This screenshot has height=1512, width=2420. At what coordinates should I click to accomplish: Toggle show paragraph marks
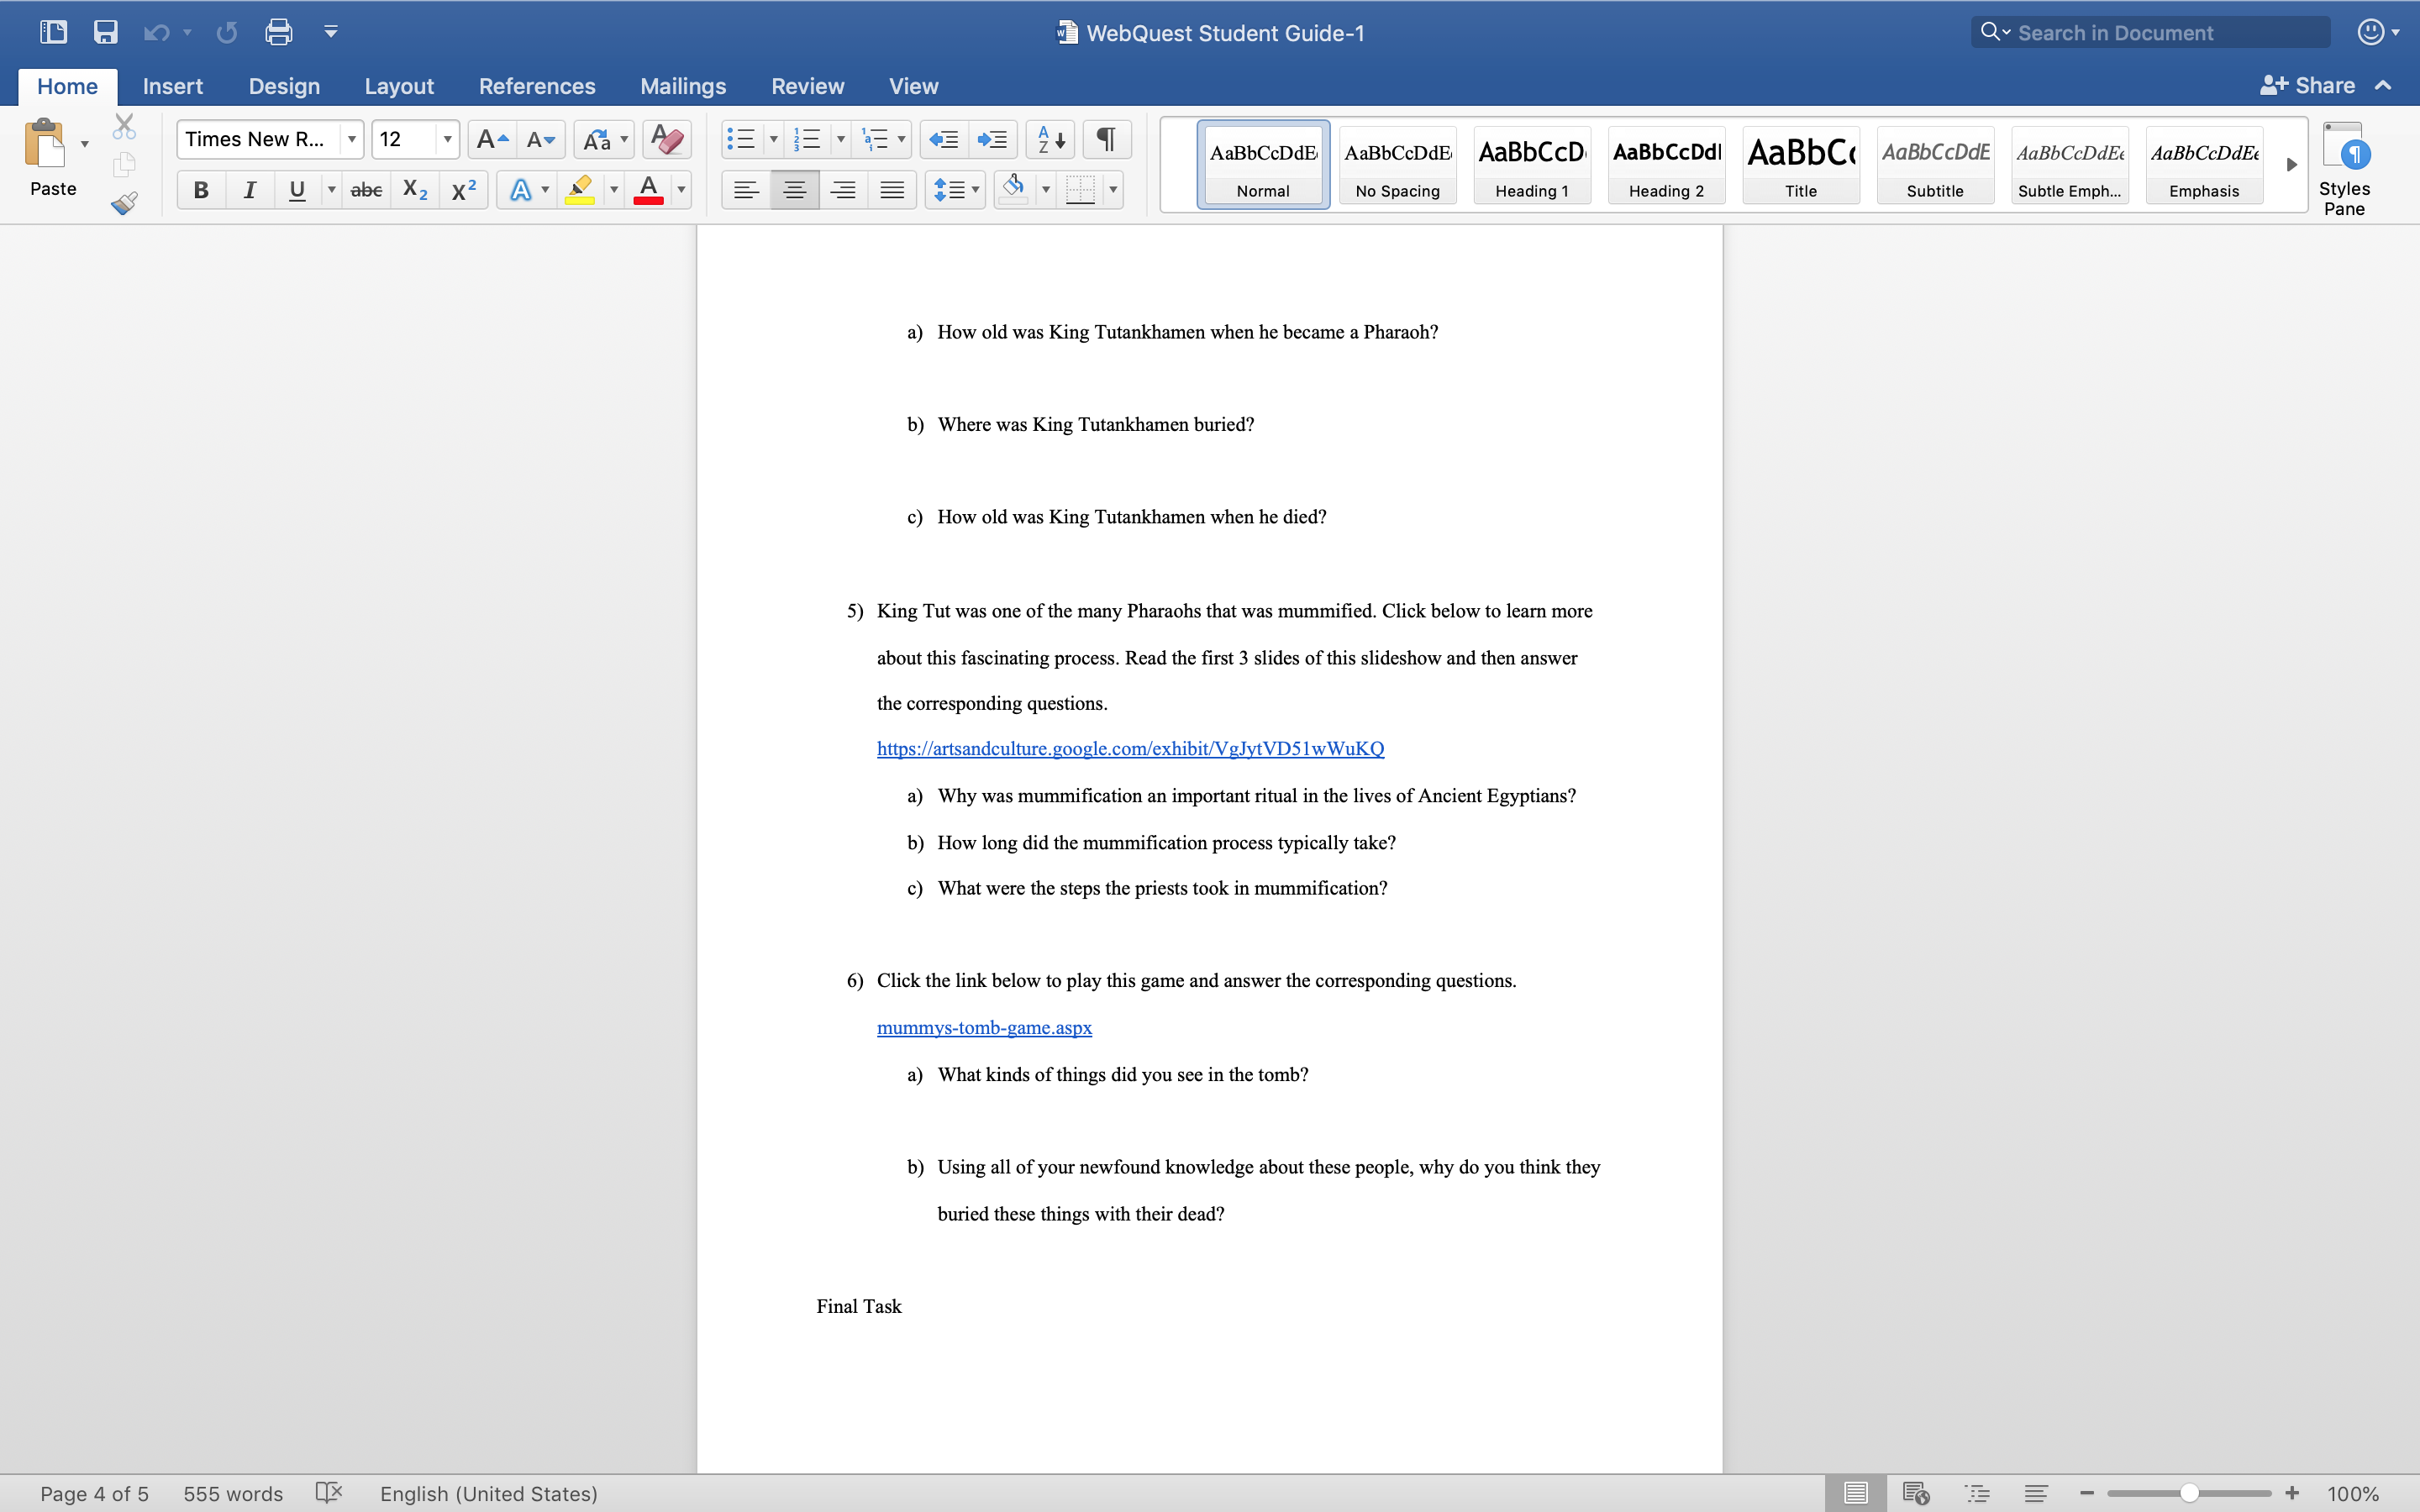coord(1106,139)
